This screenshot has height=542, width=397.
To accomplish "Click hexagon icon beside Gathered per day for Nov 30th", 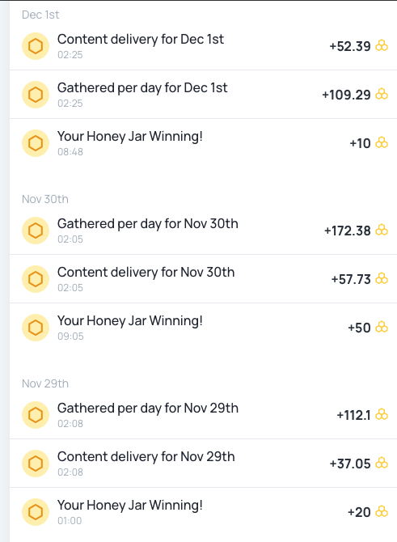I will point(36,231).
